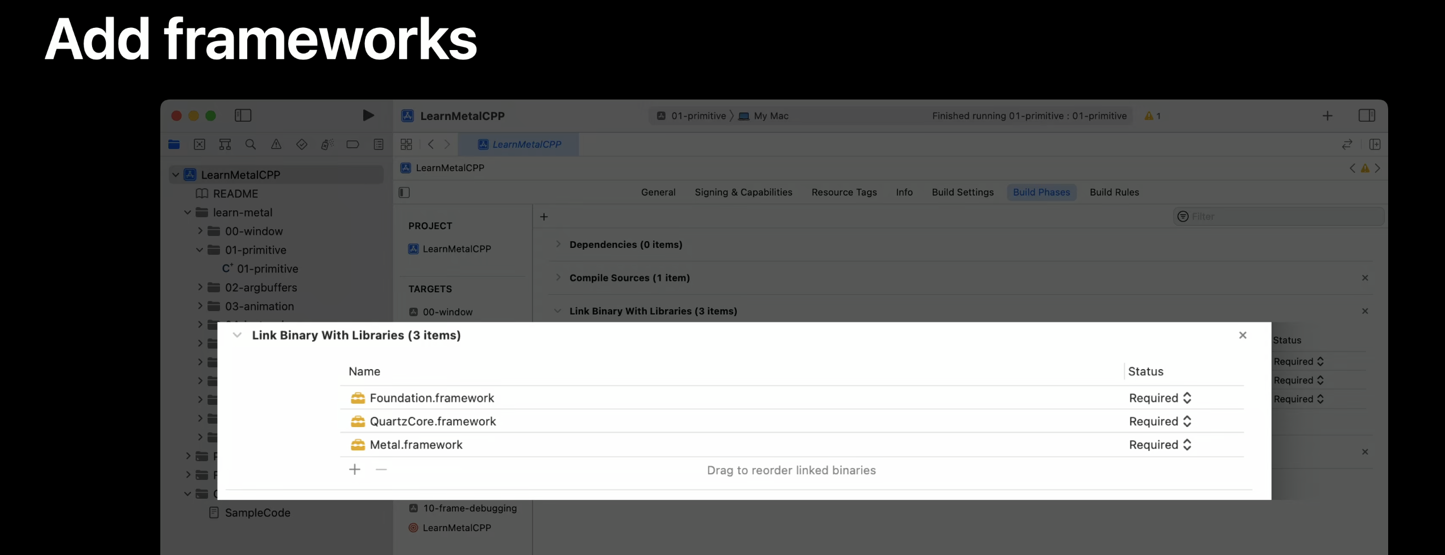This screenshot has width=1445, height=555.
Task: Expand the 00-window folder
Action: (x=200, y=231)
